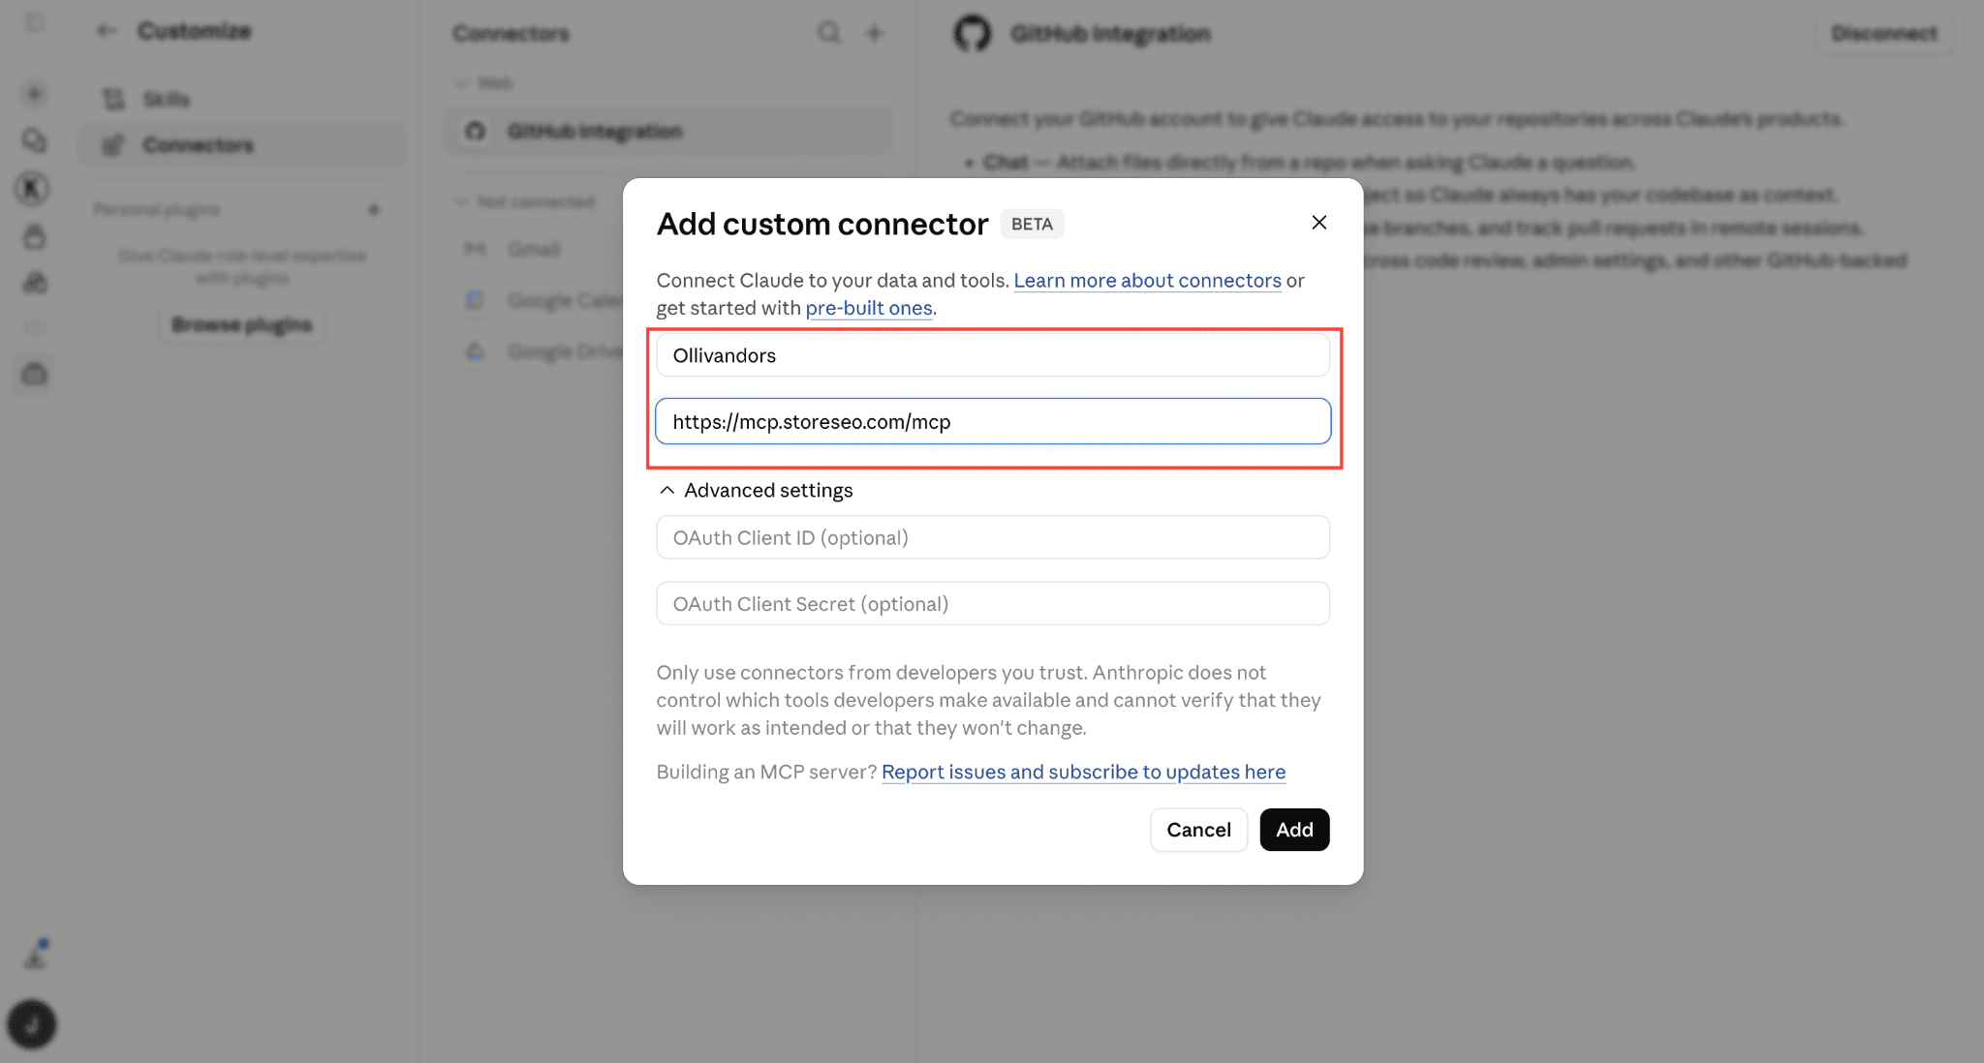The height and width of the screenshot is (1063, 1984).
Task: Search connectors with the magnifier icon
Action: 829,33
